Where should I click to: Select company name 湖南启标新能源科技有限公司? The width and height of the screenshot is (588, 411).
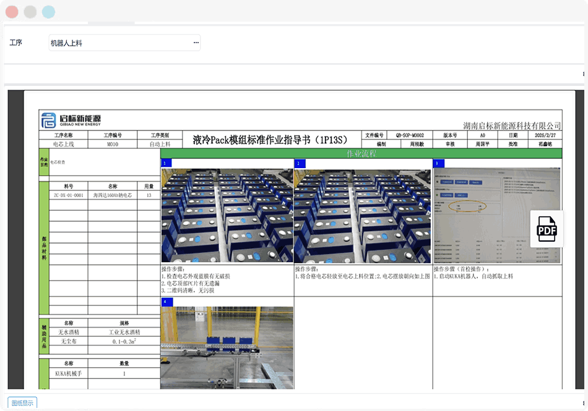pyautogui.click(x=512, y=125)
